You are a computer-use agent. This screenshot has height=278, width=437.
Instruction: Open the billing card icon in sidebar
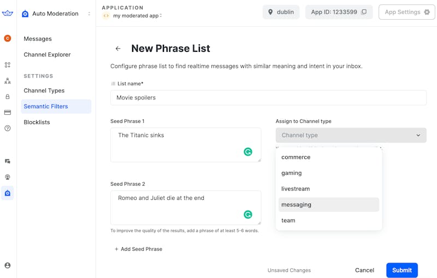(x=8, y=113)
